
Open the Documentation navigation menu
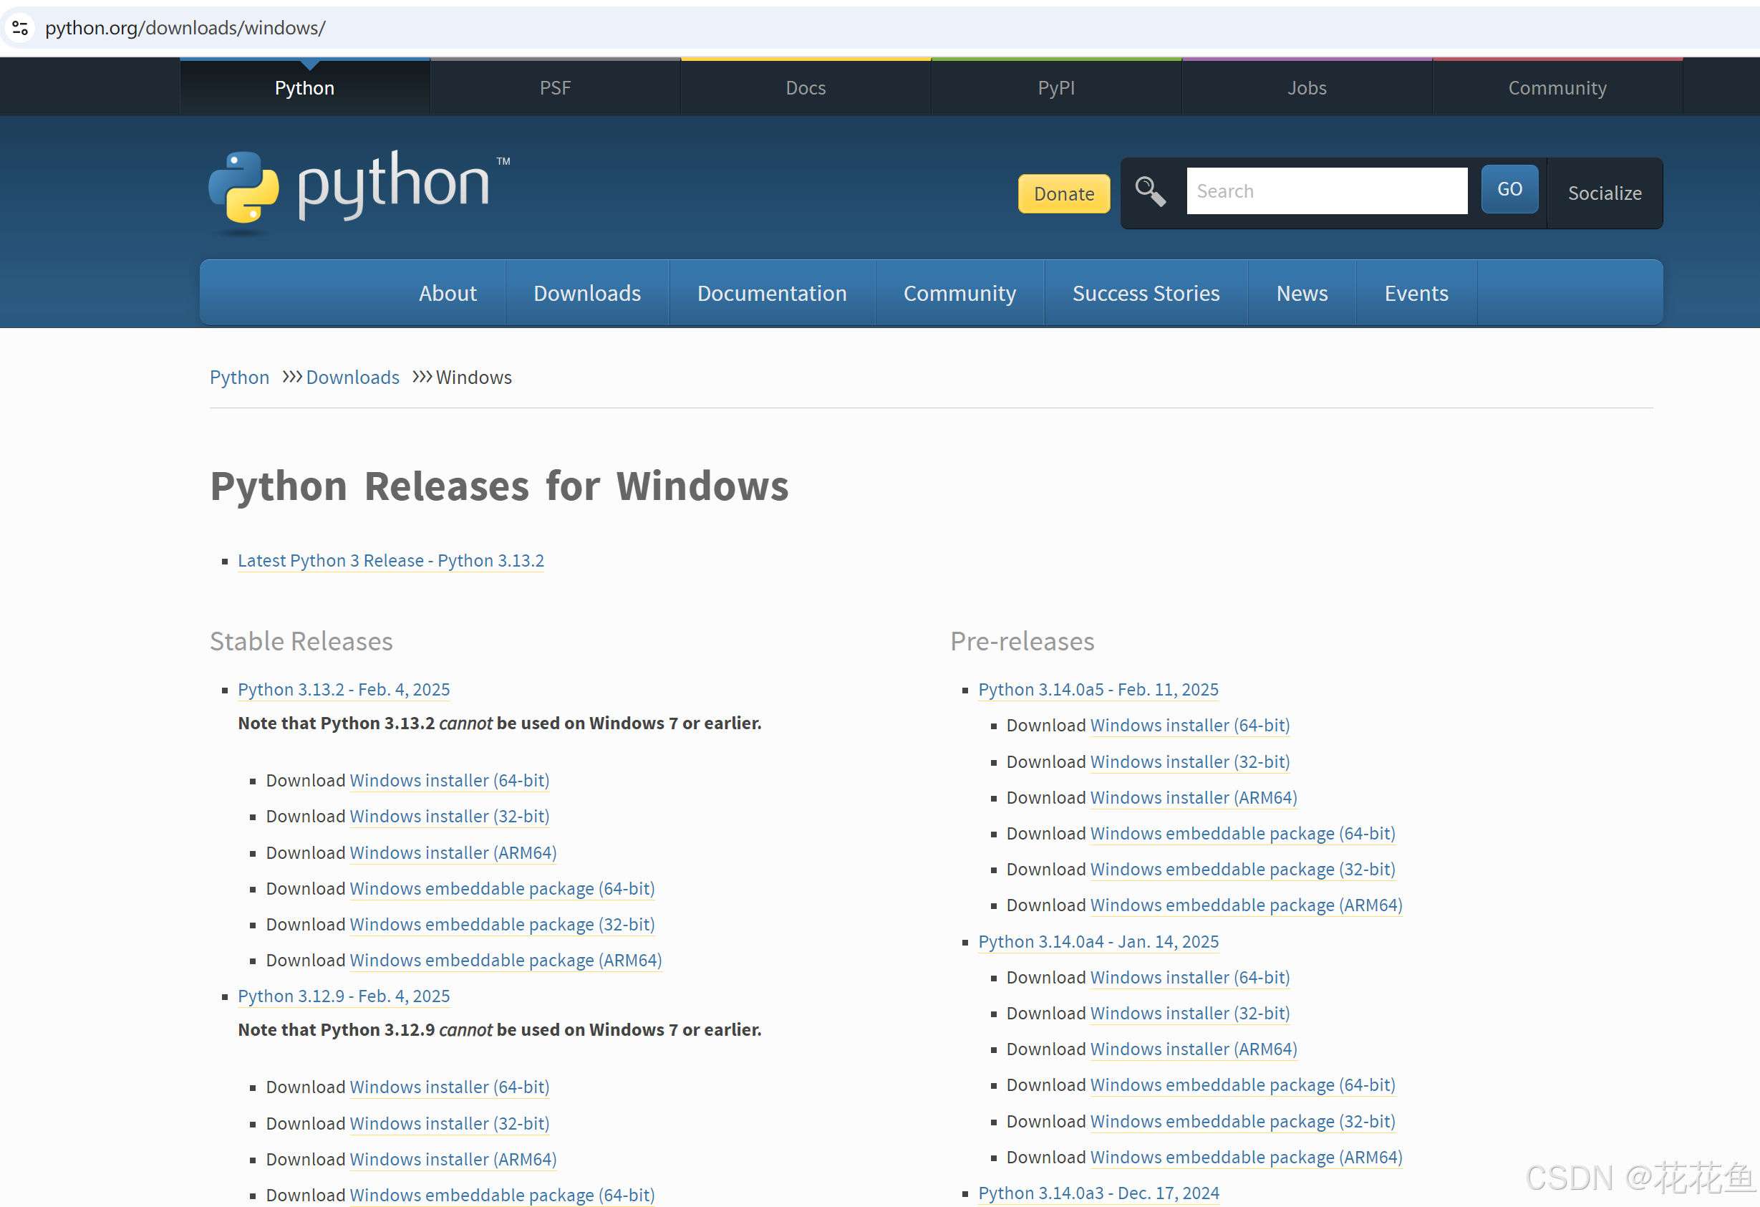[x=771, y=293]
